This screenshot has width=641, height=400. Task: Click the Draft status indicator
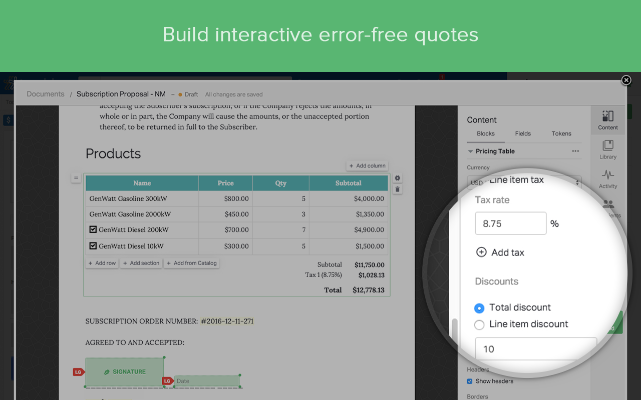pyautogui.click(x=188, y=94)
